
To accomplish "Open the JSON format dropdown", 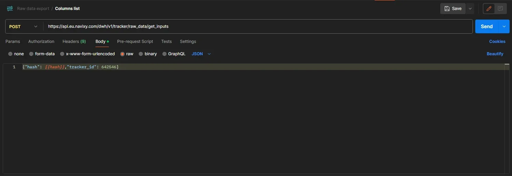I will click(x=201, y=54).
